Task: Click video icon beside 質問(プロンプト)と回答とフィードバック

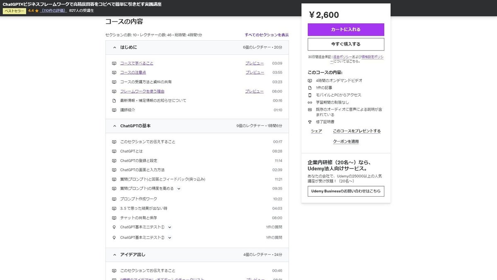Action: click(114, 179)
